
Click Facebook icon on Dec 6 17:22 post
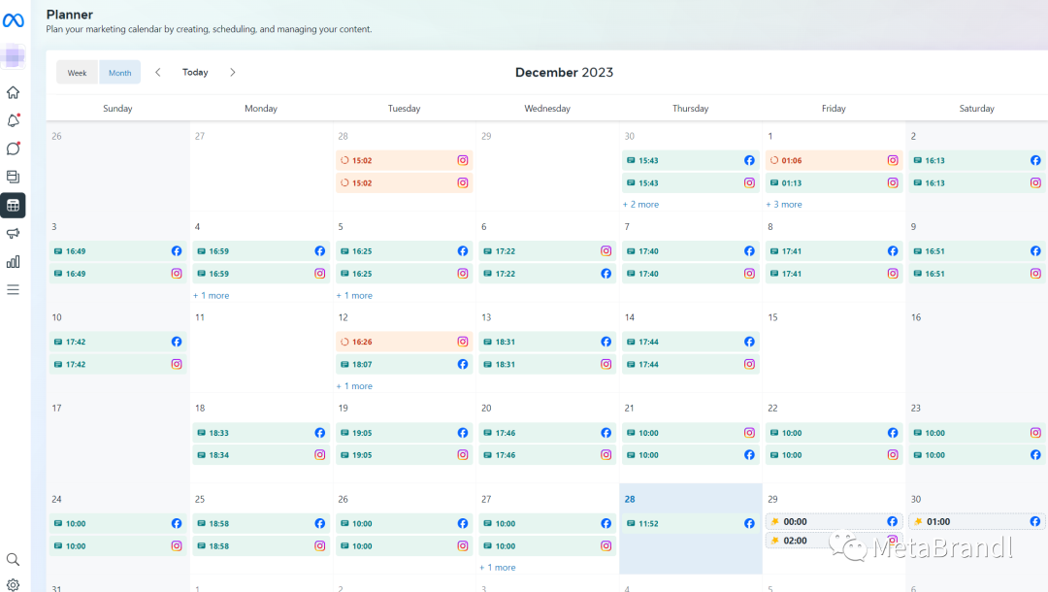(606, 274)
